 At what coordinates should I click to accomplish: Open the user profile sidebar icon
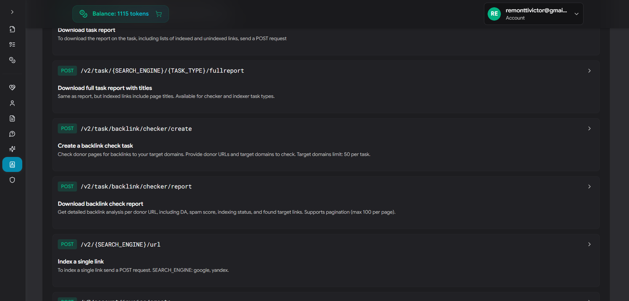click(x=12, y=103)
